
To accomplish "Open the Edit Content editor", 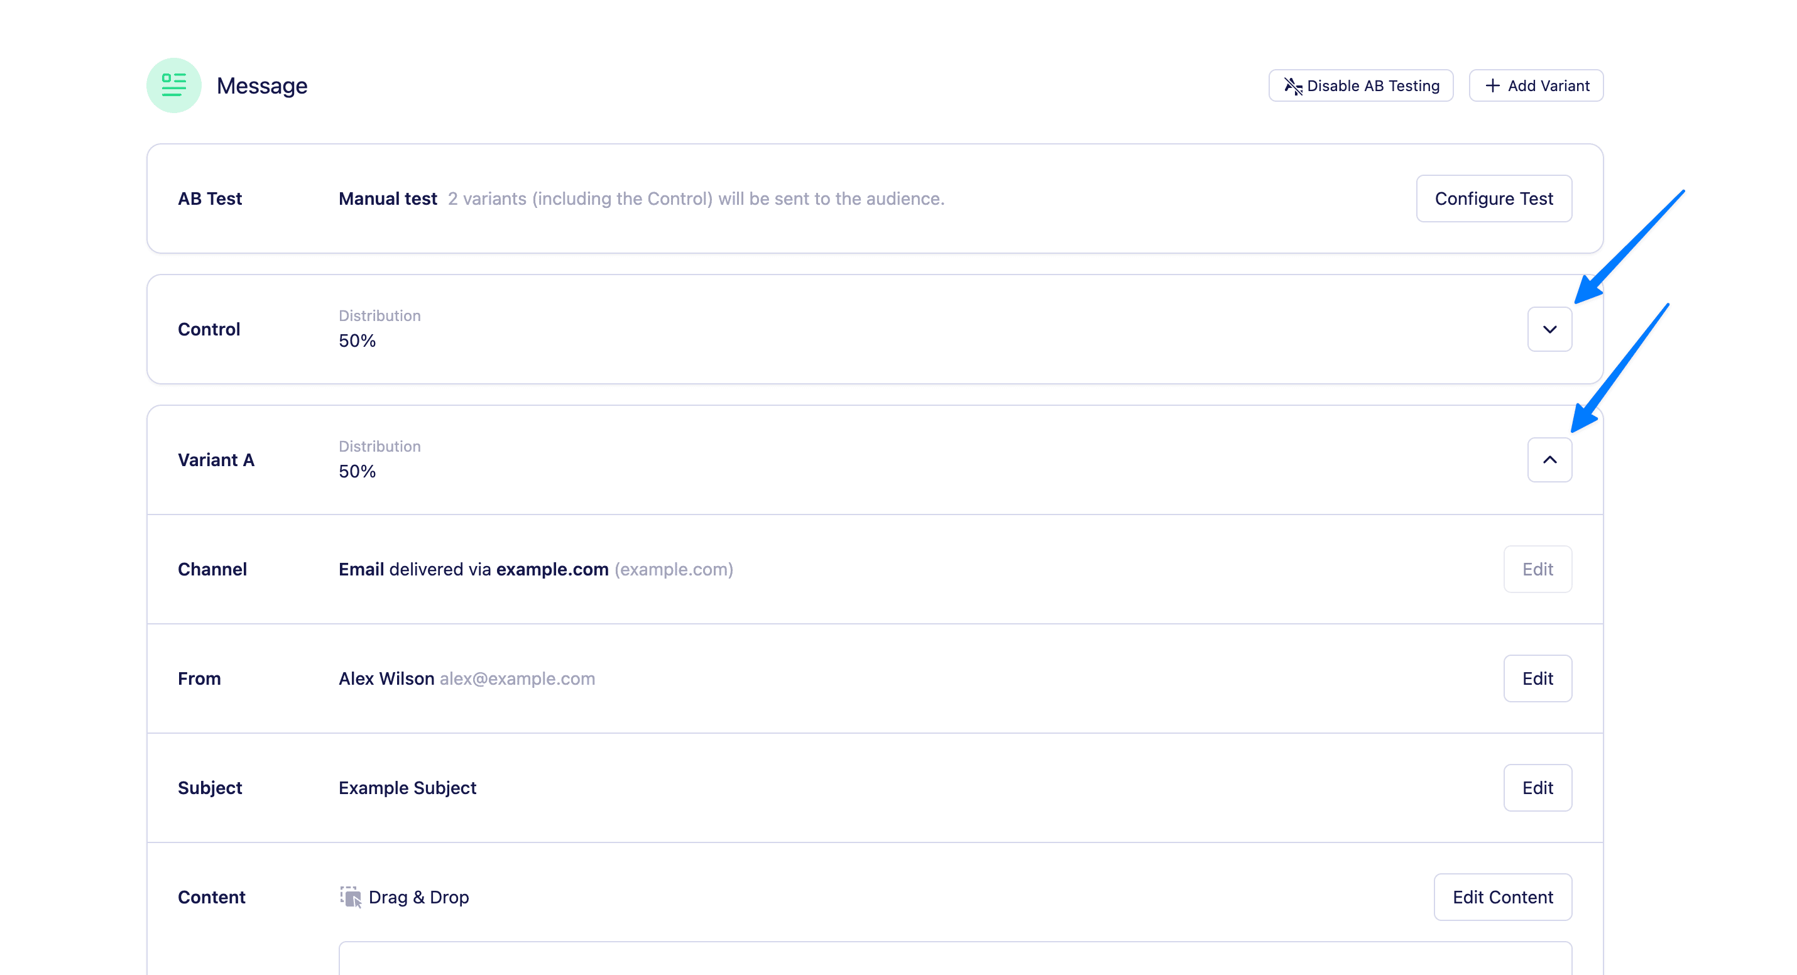I will pyautogui.click(x=1502, y=897).
